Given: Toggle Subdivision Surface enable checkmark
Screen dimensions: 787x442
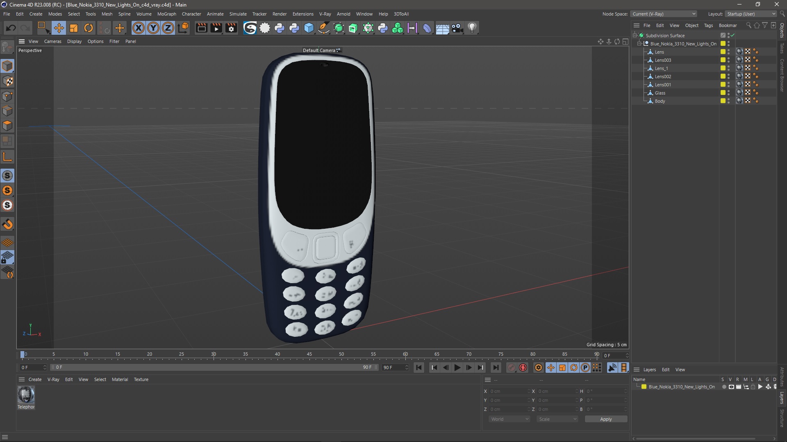Looking at the screenshot, I should click(732, 36).
